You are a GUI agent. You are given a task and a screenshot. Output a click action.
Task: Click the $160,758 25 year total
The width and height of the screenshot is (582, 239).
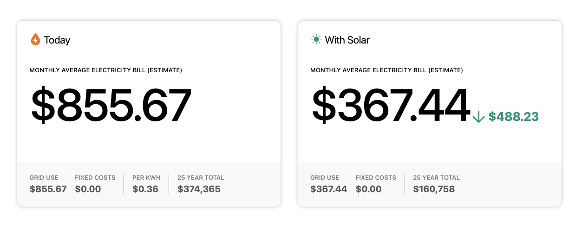[x=434, y=189]
